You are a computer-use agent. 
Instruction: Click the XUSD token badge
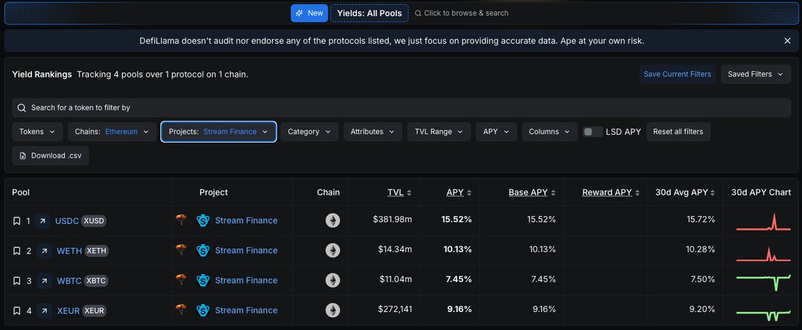95,221
